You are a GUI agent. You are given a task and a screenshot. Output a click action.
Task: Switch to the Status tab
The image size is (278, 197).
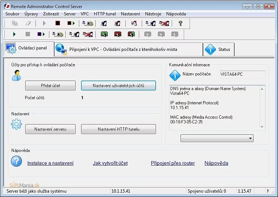(x=218, y=49)
